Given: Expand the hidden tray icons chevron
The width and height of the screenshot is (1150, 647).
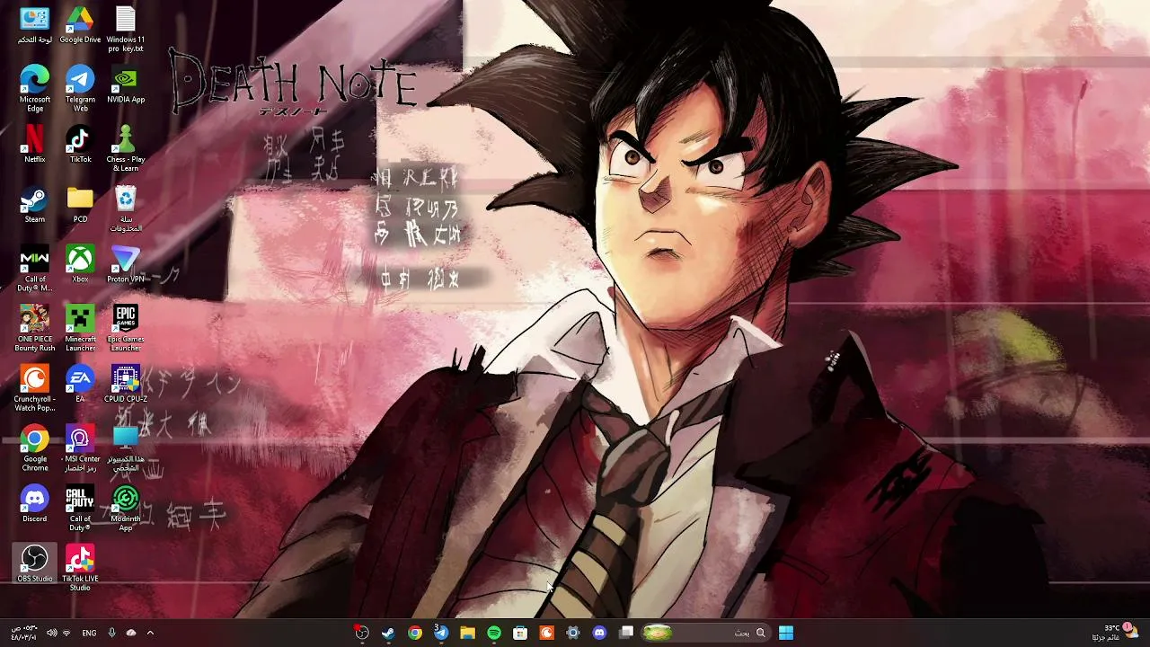Looking at the screenshot, I should pyautogui.click(x=150, y=633).
